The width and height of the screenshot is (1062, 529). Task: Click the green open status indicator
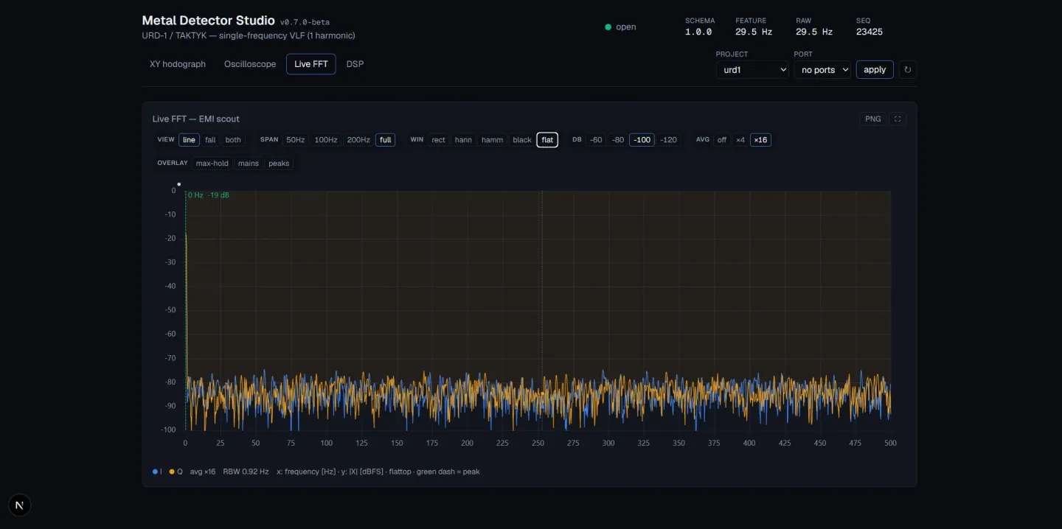click(608, 27)
